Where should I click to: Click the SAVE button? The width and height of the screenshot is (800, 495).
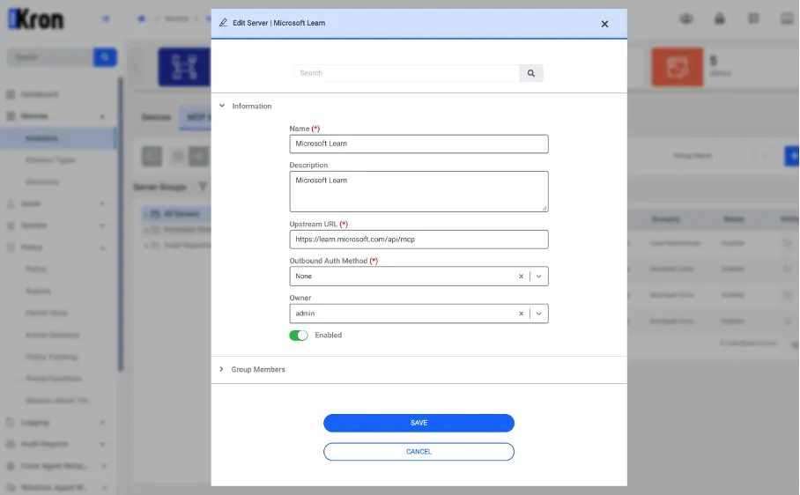click(x=419, y=423)
